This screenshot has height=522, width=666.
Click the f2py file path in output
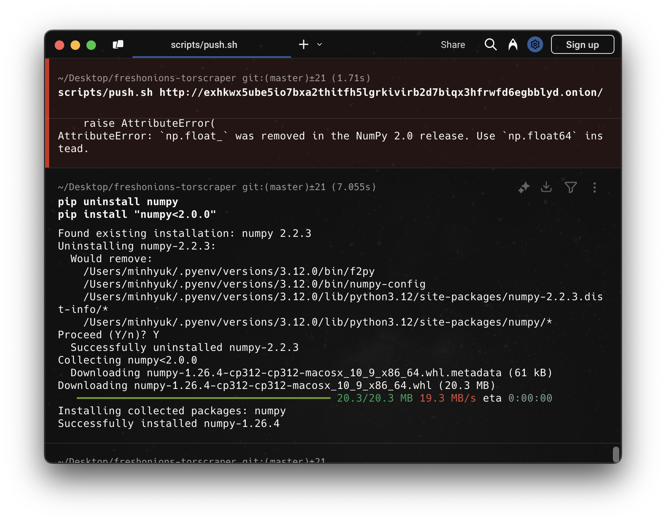(229, 271)
